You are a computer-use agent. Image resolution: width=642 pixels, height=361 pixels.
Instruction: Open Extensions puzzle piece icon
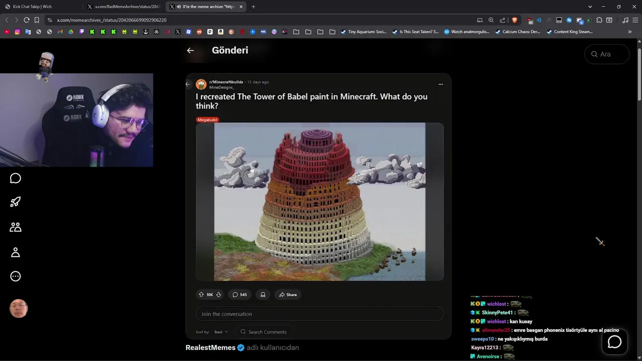599,20
